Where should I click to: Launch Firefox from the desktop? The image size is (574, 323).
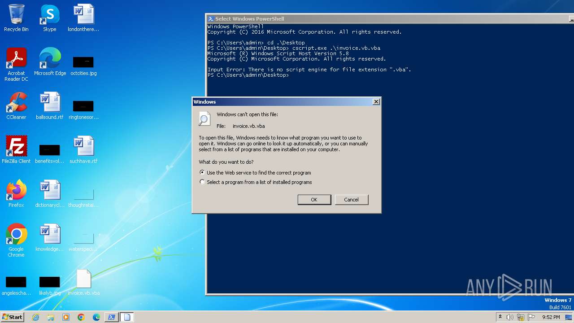16,194
